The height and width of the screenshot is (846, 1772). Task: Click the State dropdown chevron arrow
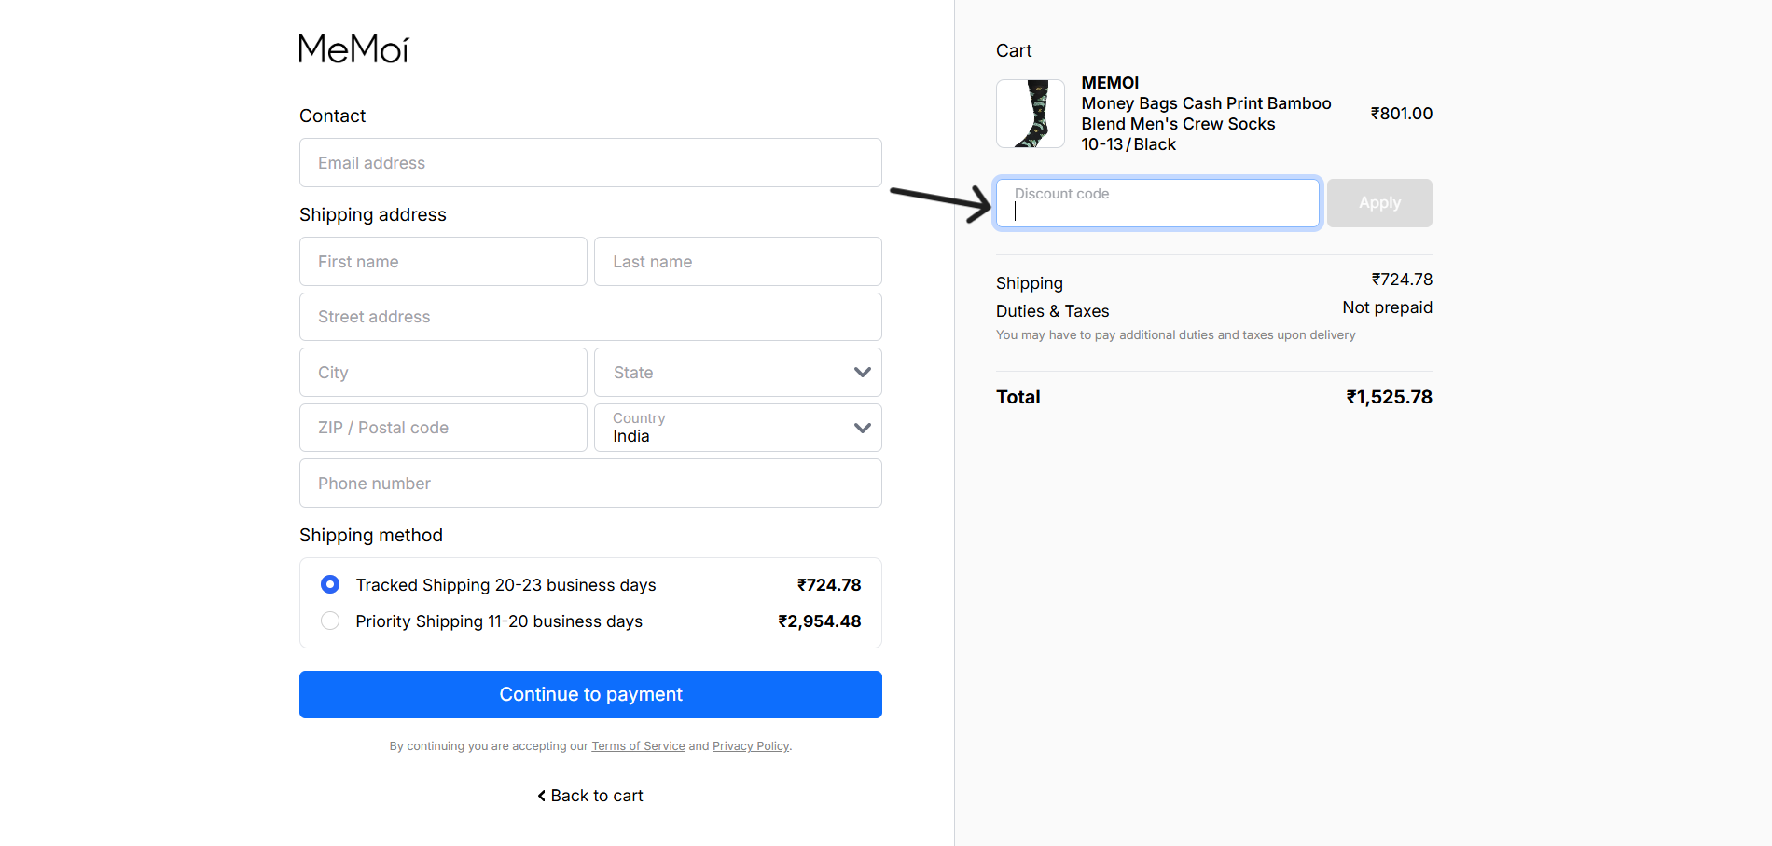[x=862, y=373]
